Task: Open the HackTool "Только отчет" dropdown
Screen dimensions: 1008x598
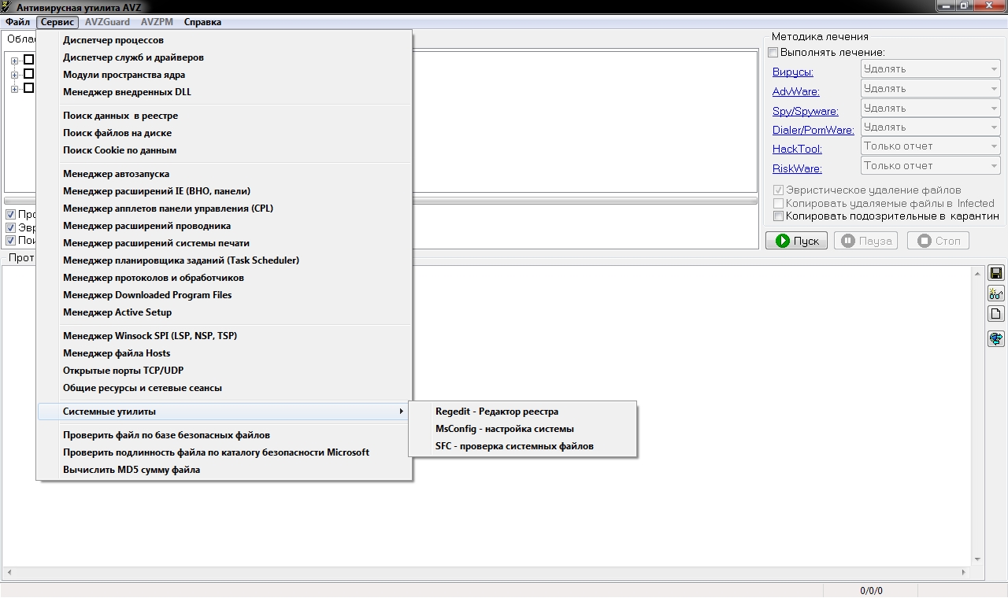Action: 930,146
